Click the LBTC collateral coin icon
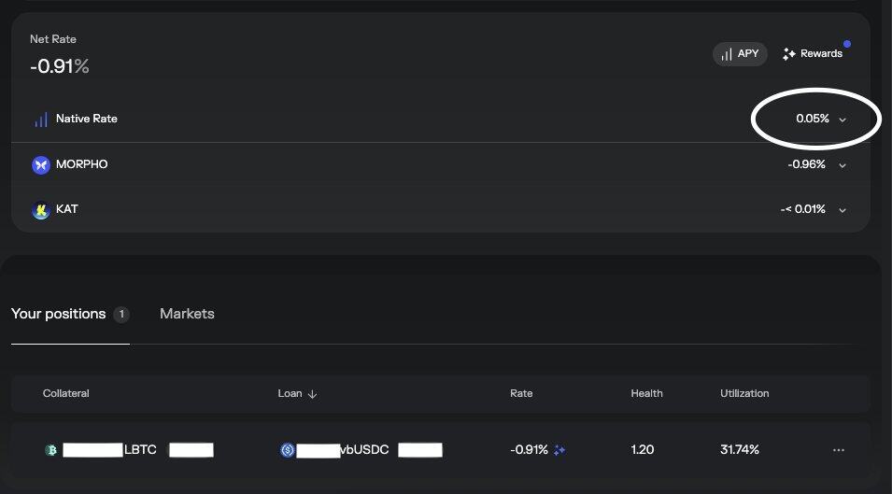 coord(51,450)
